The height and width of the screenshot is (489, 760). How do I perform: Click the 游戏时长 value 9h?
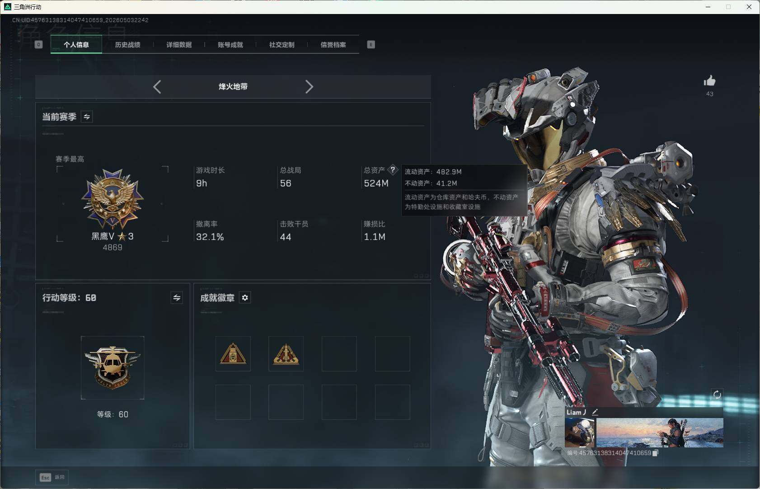pos(202,183)
